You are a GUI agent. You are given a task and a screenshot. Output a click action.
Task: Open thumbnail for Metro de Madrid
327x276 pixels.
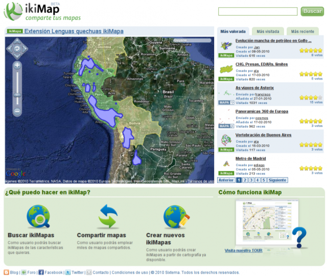pos(226,164)
